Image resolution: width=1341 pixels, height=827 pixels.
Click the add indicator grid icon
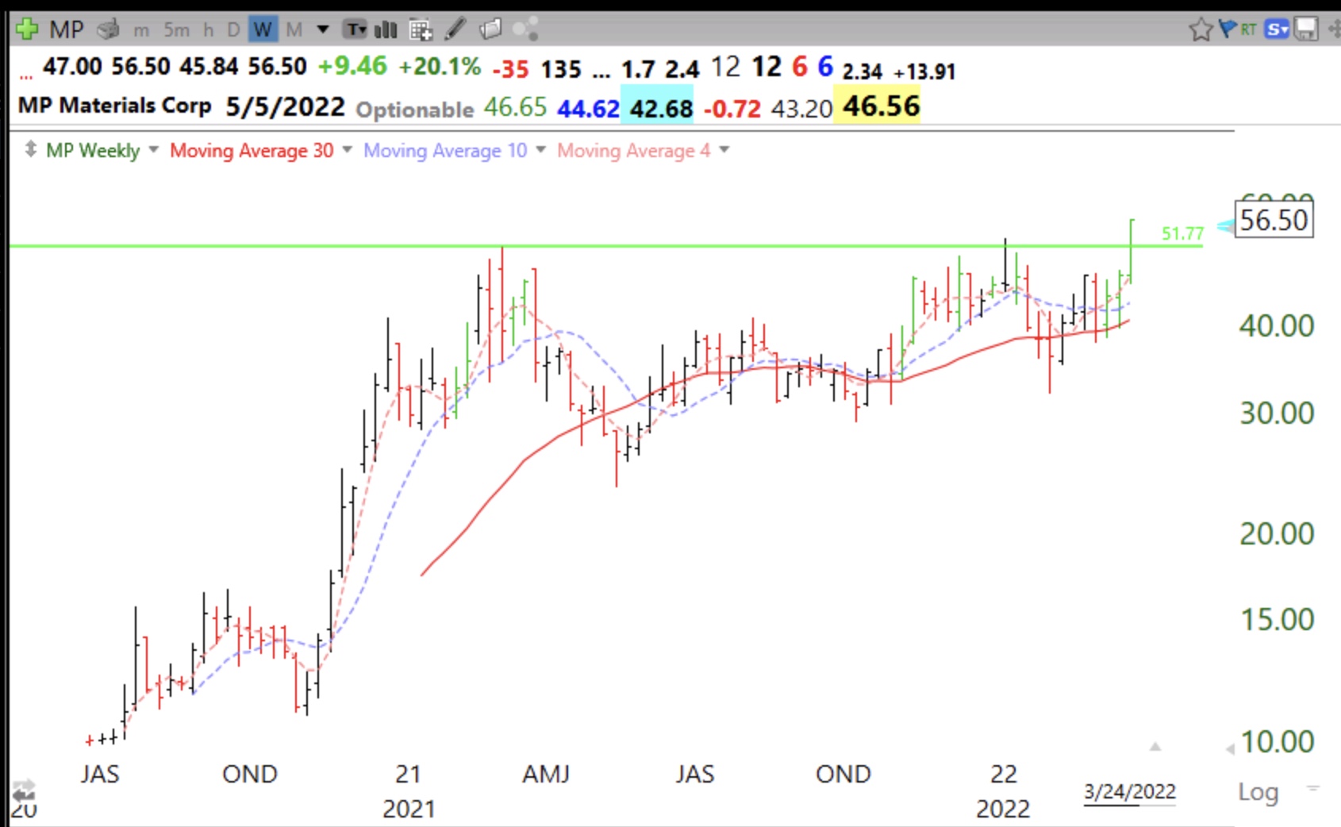point(421,30)
